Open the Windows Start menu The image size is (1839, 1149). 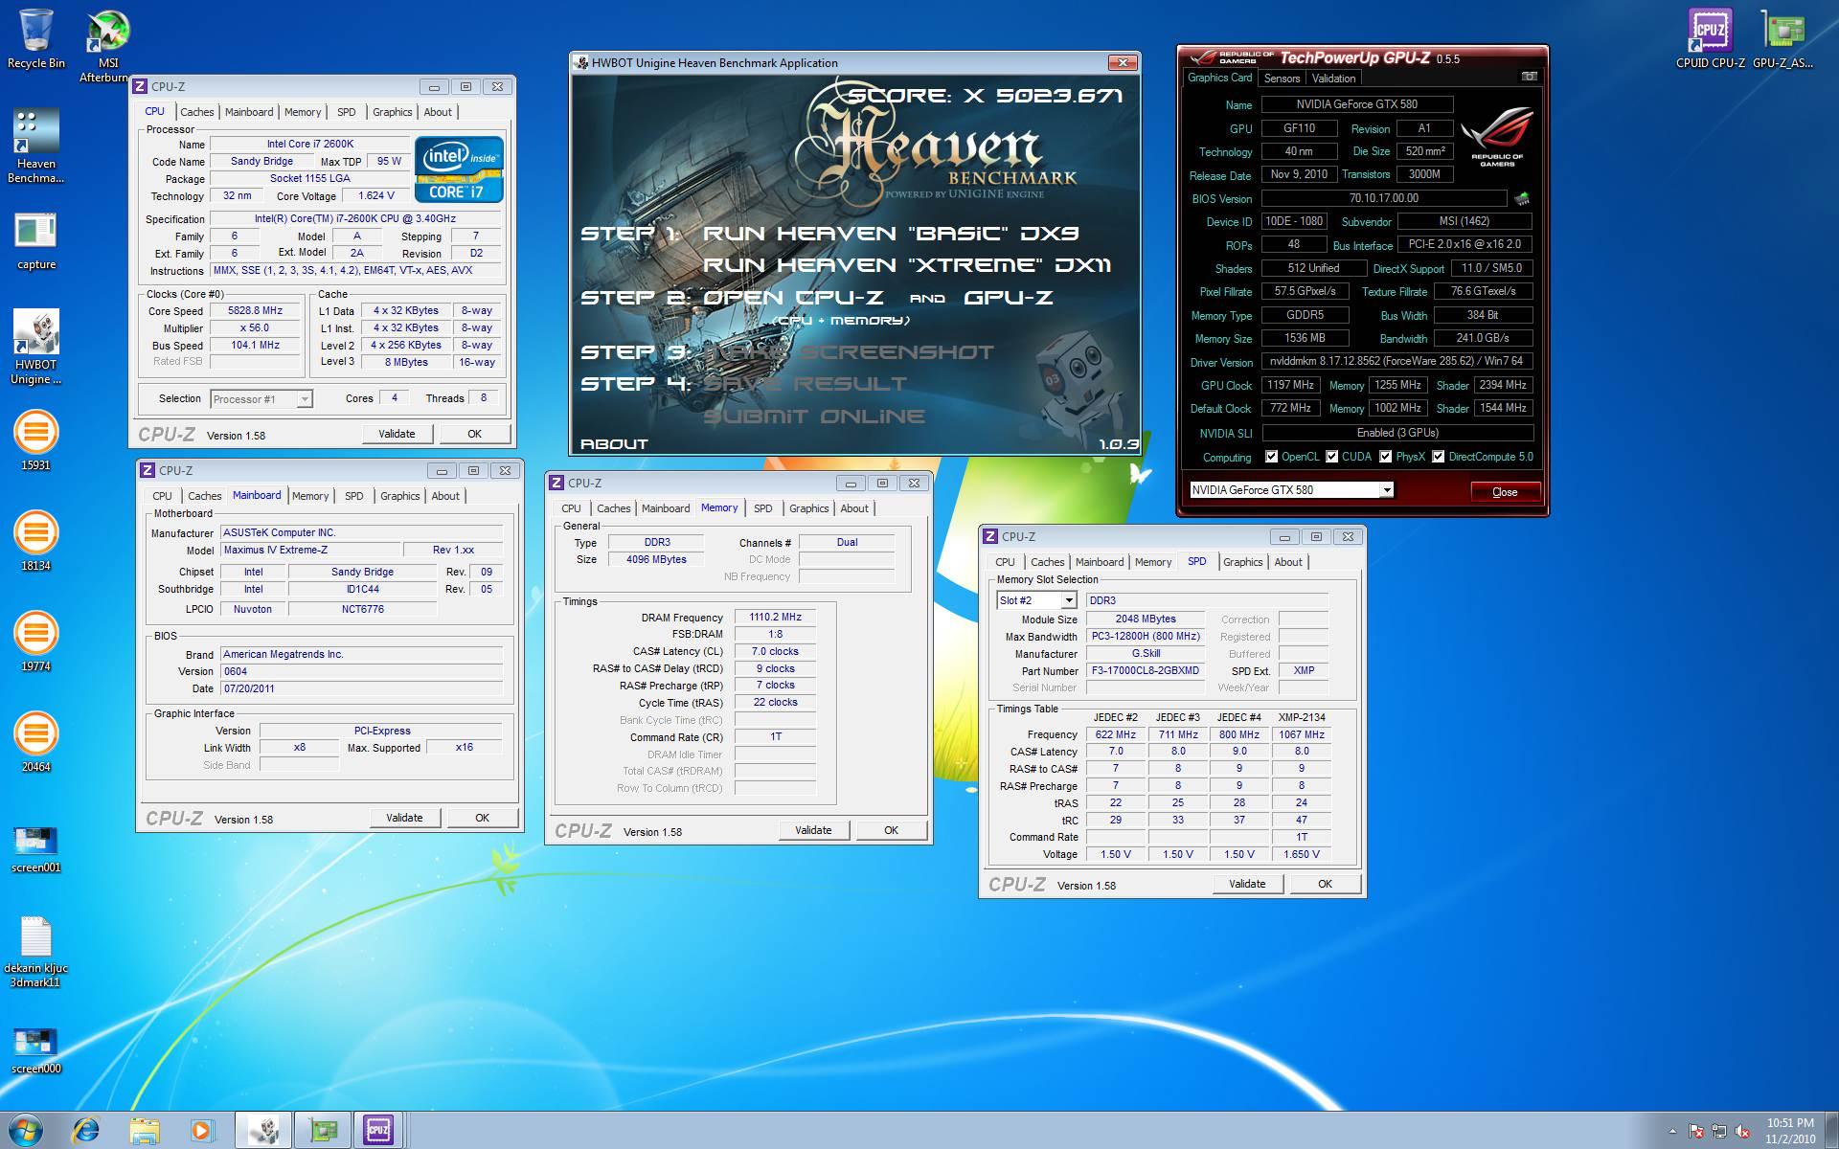[25, 1130]
